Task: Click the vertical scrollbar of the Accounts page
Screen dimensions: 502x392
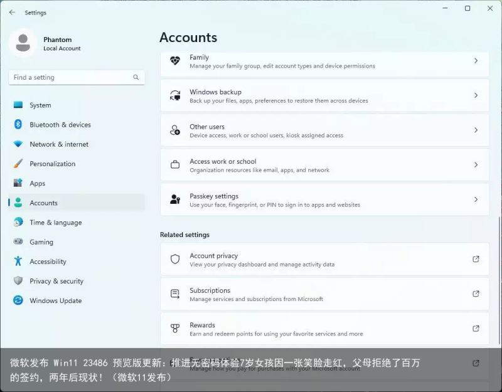Action: pos(499,282)
